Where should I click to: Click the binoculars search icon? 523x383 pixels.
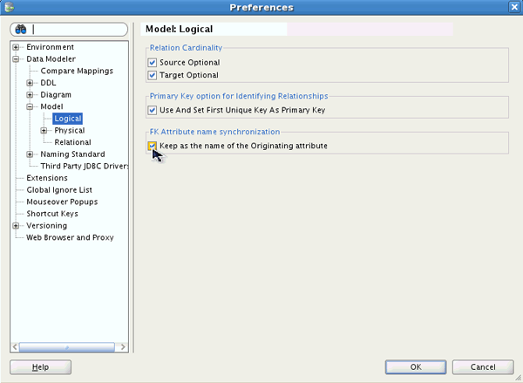(20, 29)
